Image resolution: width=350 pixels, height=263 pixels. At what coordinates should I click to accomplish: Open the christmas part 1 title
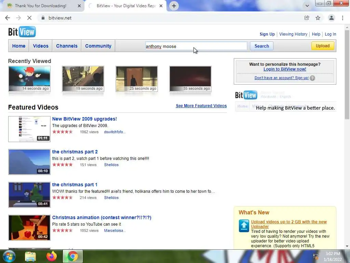[x=75, y=185]
